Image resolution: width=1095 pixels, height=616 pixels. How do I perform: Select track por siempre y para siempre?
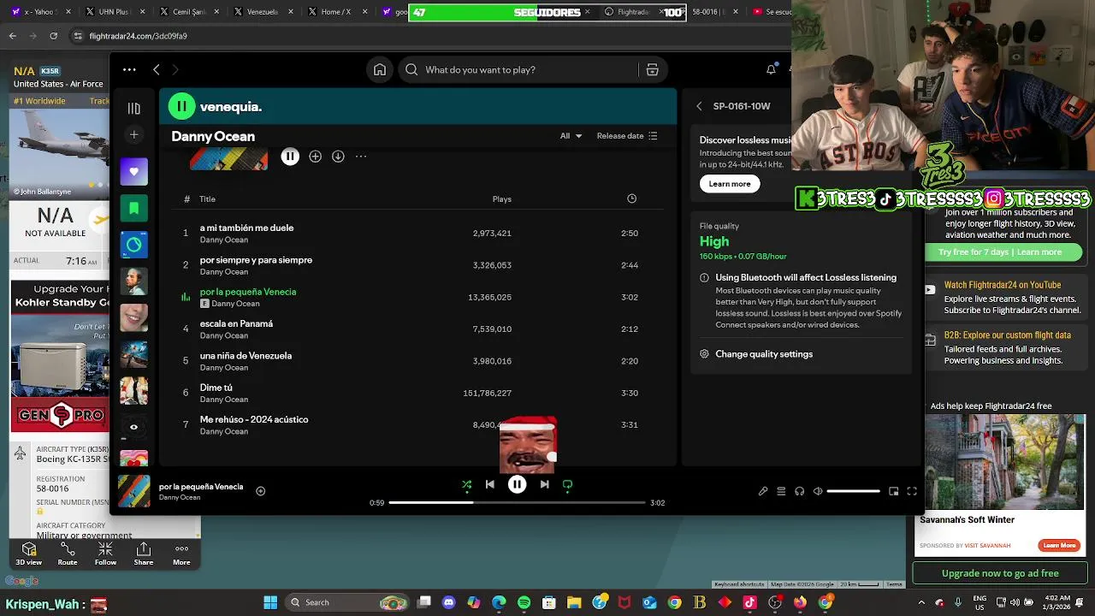coord(256,260)
